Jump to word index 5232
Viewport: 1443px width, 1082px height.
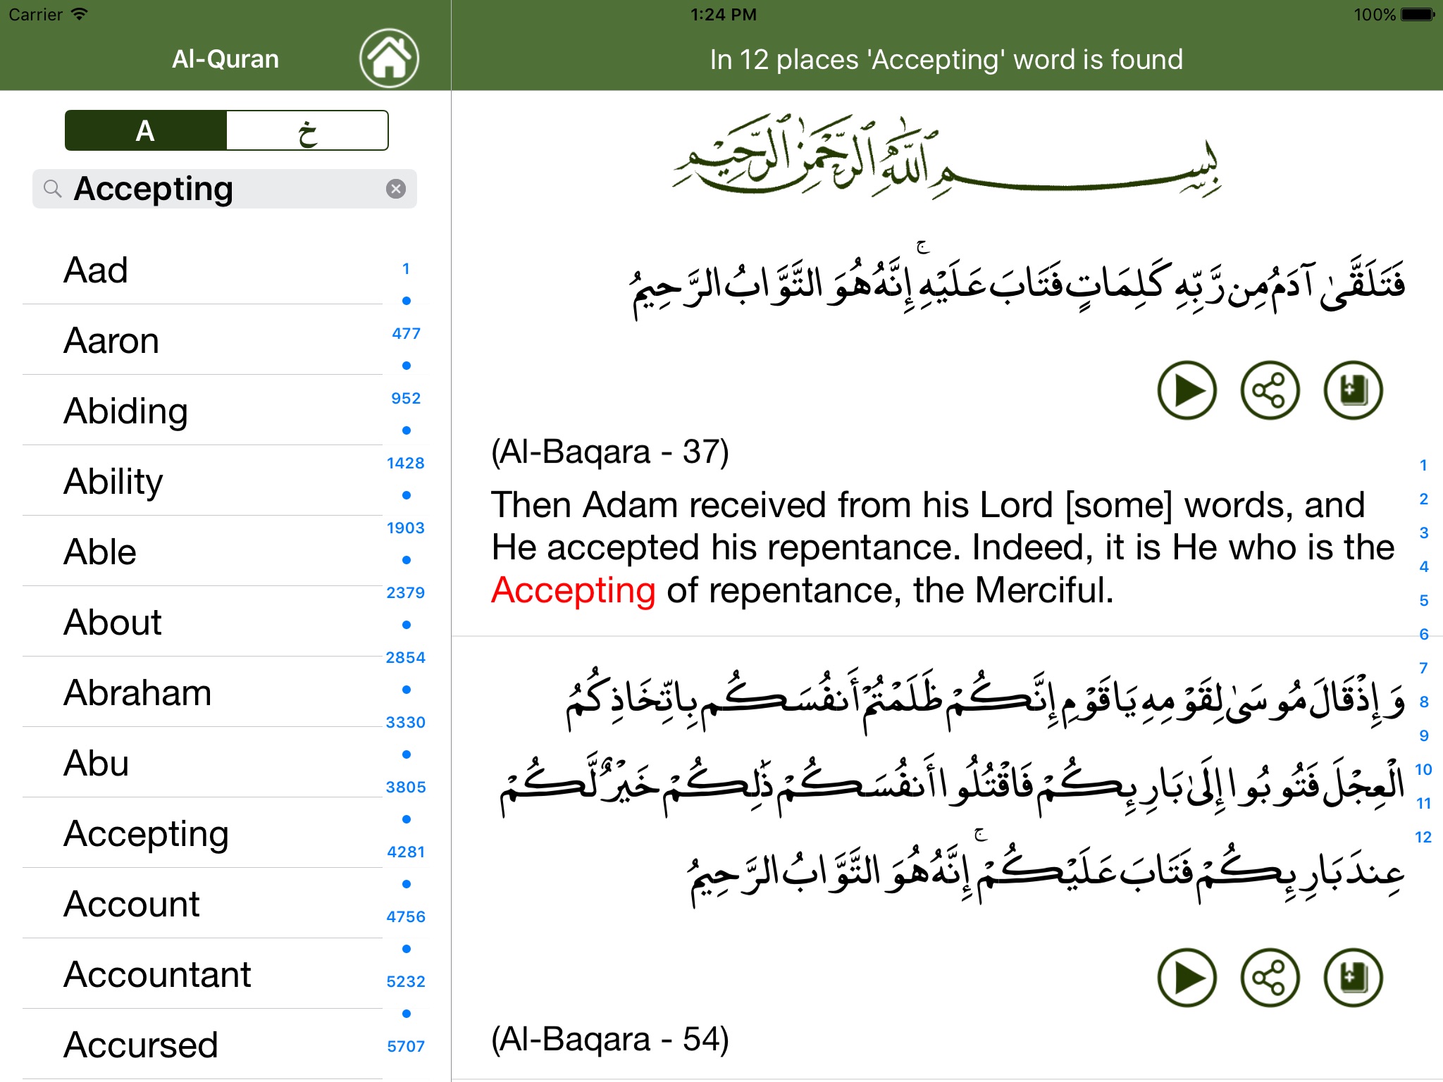coord(406,982)
